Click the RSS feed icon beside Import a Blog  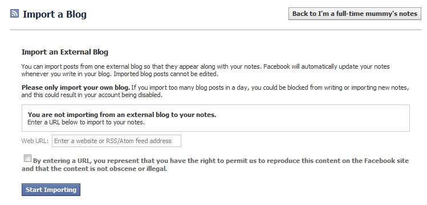pyautogui.click(x=14, y=14)
